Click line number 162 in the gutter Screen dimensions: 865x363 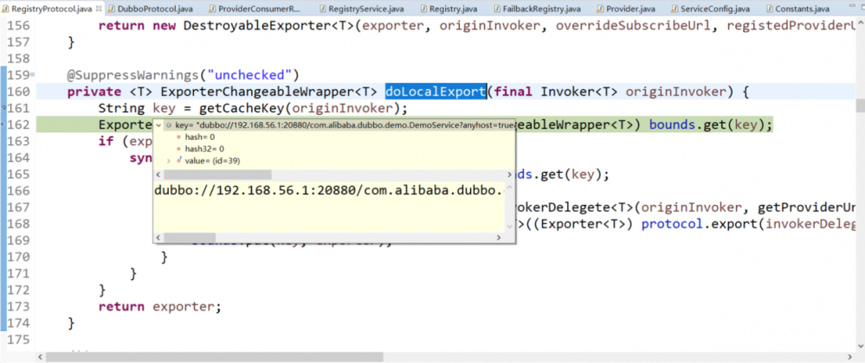tap(21, 124)
